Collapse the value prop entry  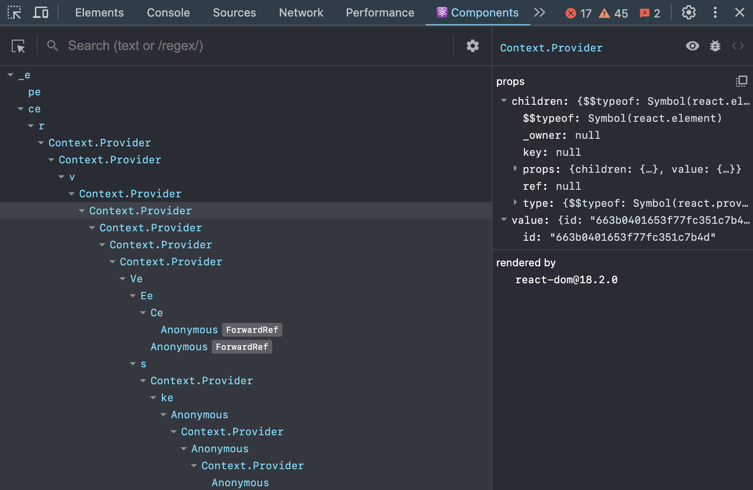click(x=504, y=219)
